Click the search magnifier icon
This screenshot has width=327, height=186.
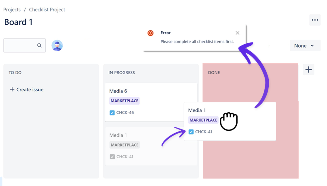[x=39, y=45]
